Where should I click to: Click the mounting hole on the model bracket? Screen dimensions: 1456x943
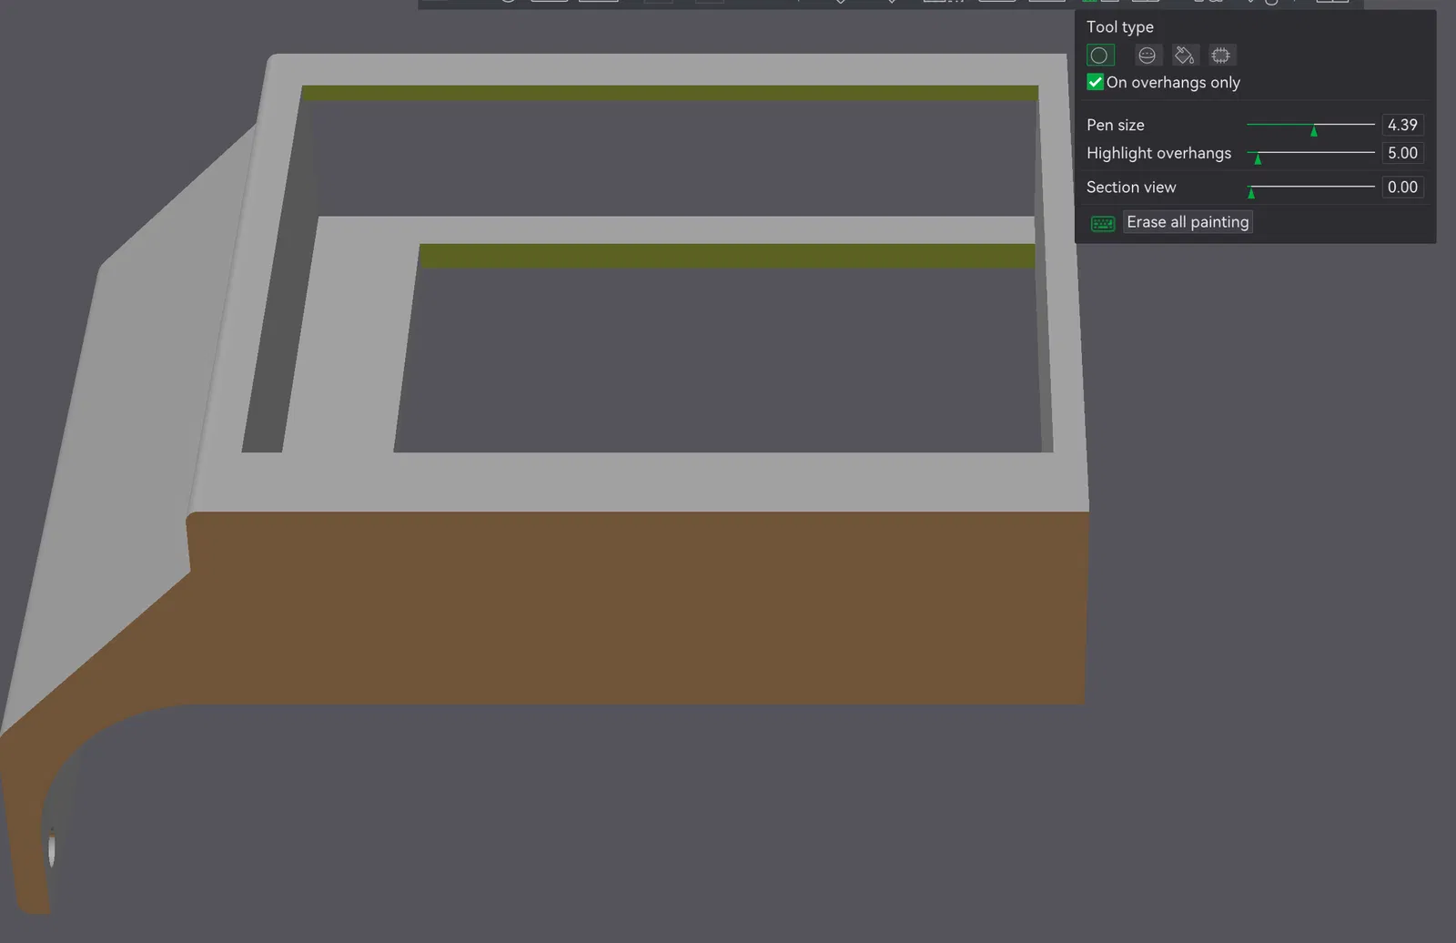point(52,848)
